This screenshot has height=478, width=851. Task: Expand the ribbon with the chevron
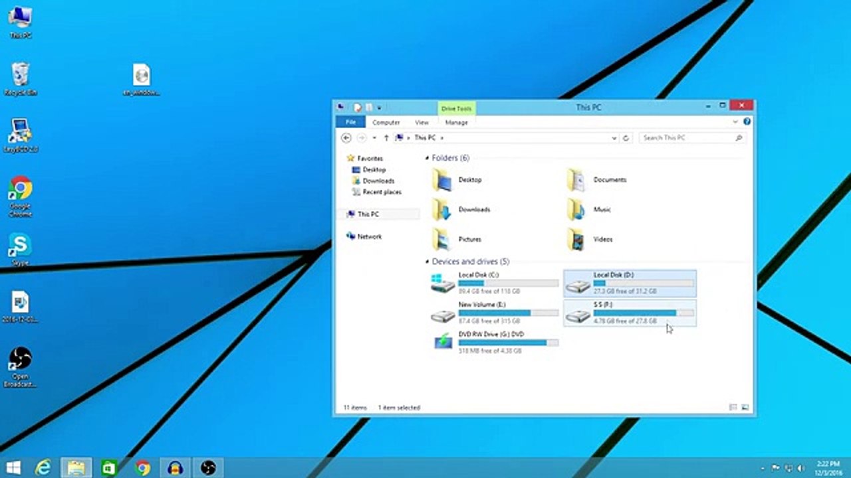(735, 122)
